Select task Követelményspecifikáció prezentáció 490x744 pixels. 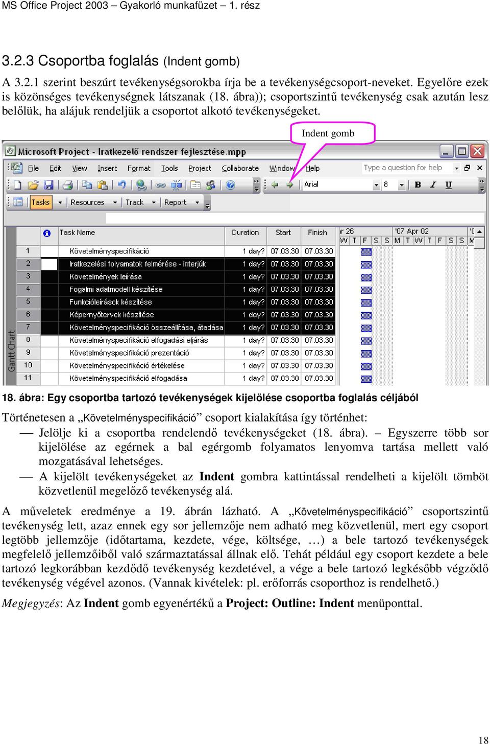[129, 353]
